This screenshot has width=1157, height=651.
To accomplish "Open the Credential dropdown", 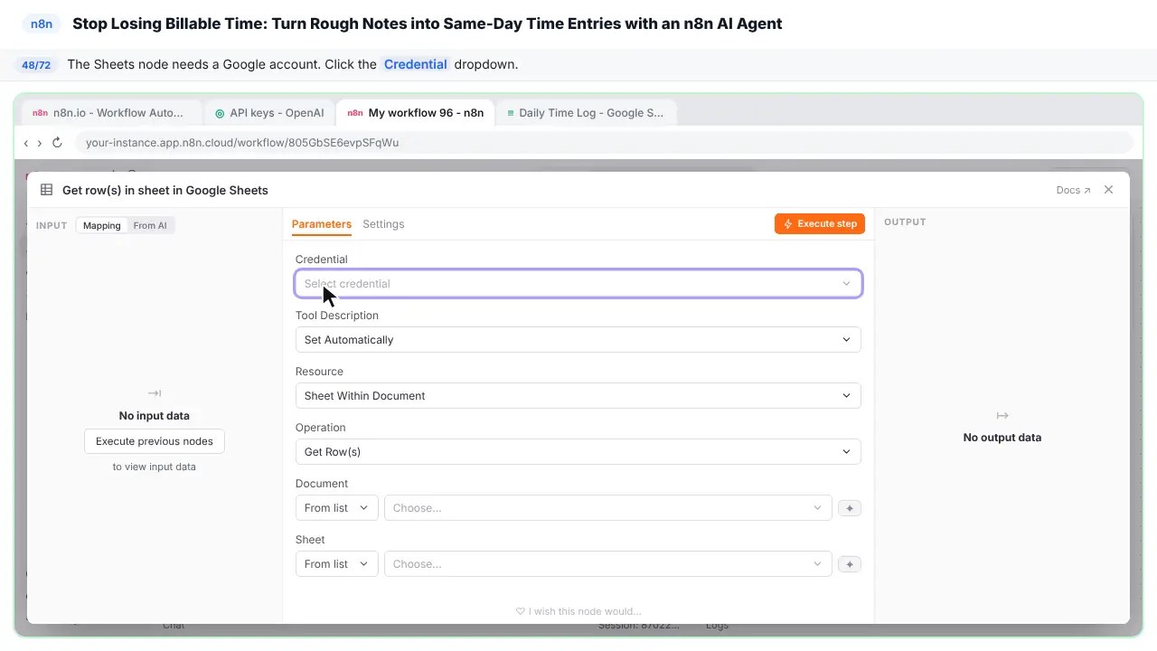I will coord(578,284).
